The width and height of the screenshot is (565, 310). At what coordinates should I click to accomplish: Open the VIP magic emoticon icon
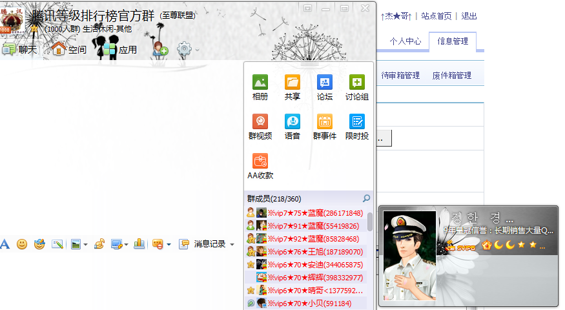pos(39,244)
